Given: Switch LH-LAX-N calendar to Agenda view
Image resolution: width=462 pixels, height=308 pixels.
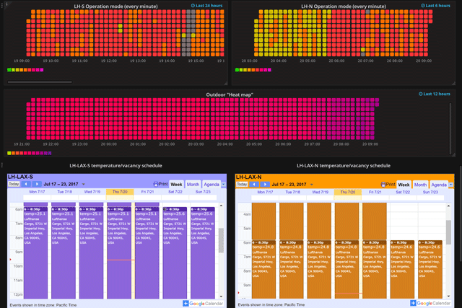Looking at the screenshot, I should pyautogui.click(x=437, y=185).
